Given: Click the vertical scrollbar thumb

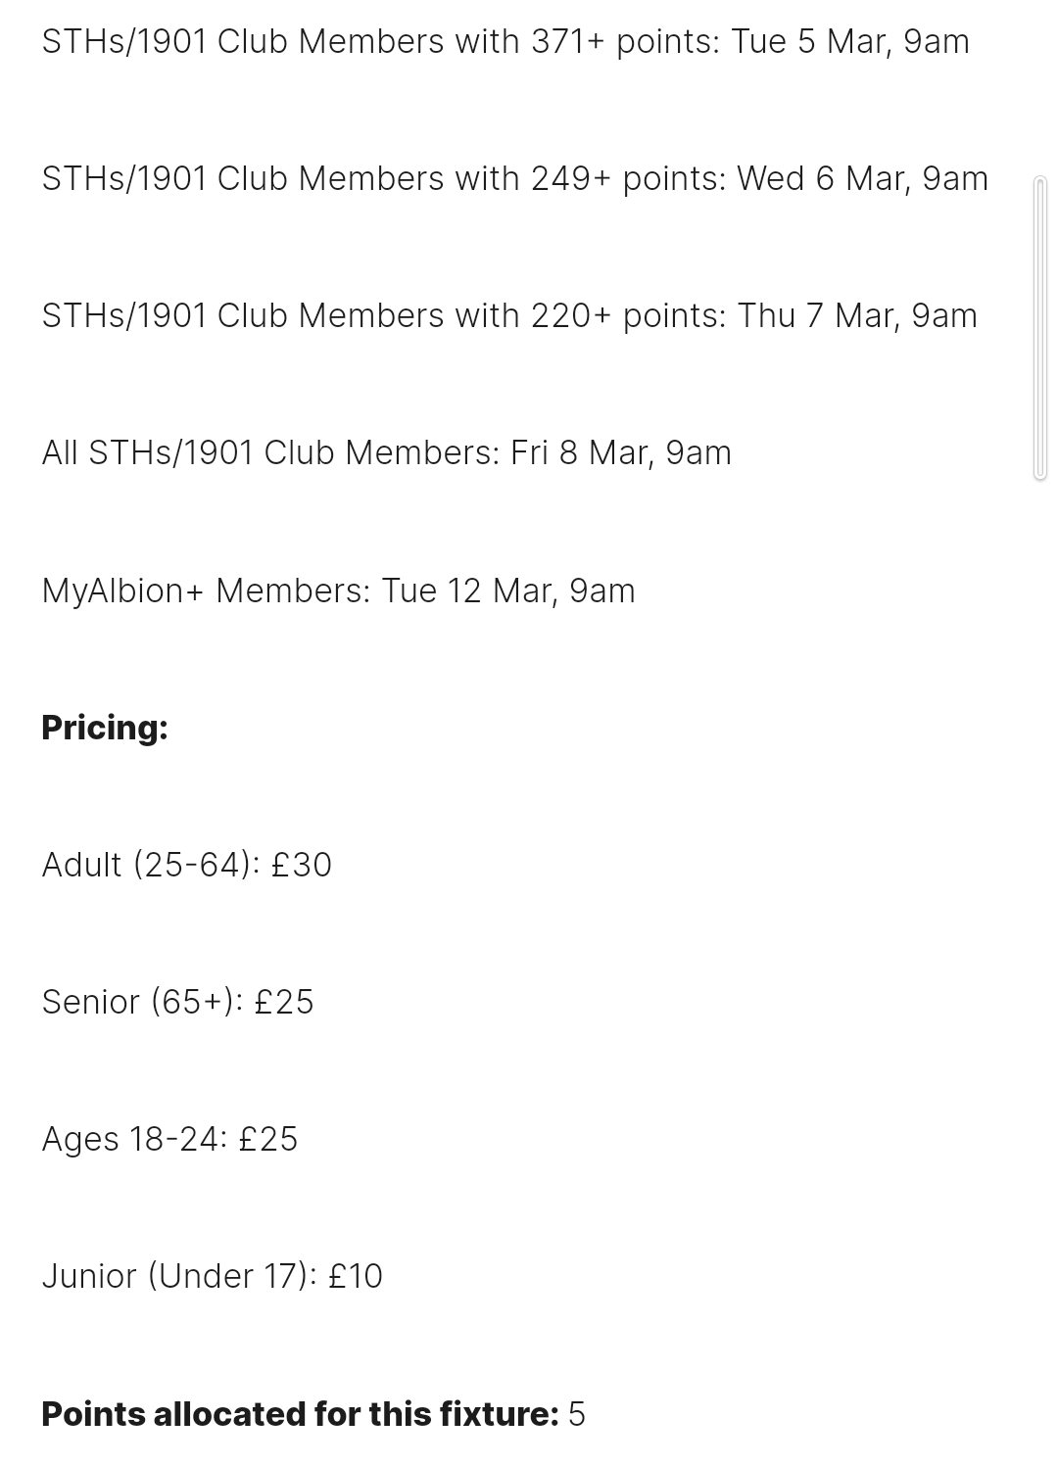Looking at the screenshot, I should click(1040, 328).
